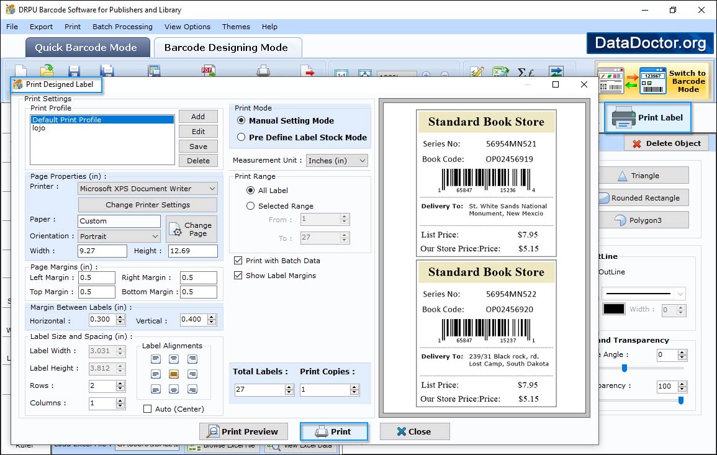The image size is (717, 455).
Task: Click the printer icon in main toolbar
Action: pyautogui.click(x=263, y=71)
